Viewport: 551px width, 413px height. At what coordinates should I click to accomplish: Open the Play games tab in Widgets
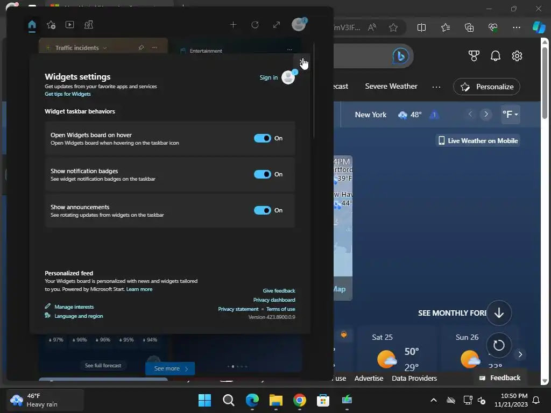(x=89, y=25)
